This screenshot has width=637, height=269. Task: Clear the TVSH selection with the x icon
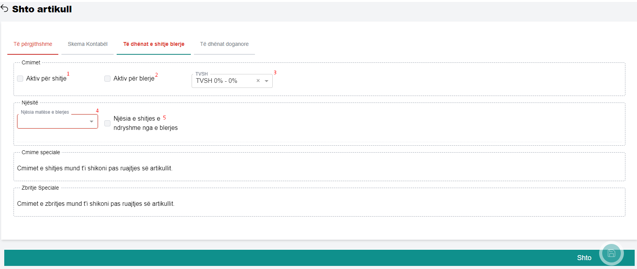(x=258, y=81)
